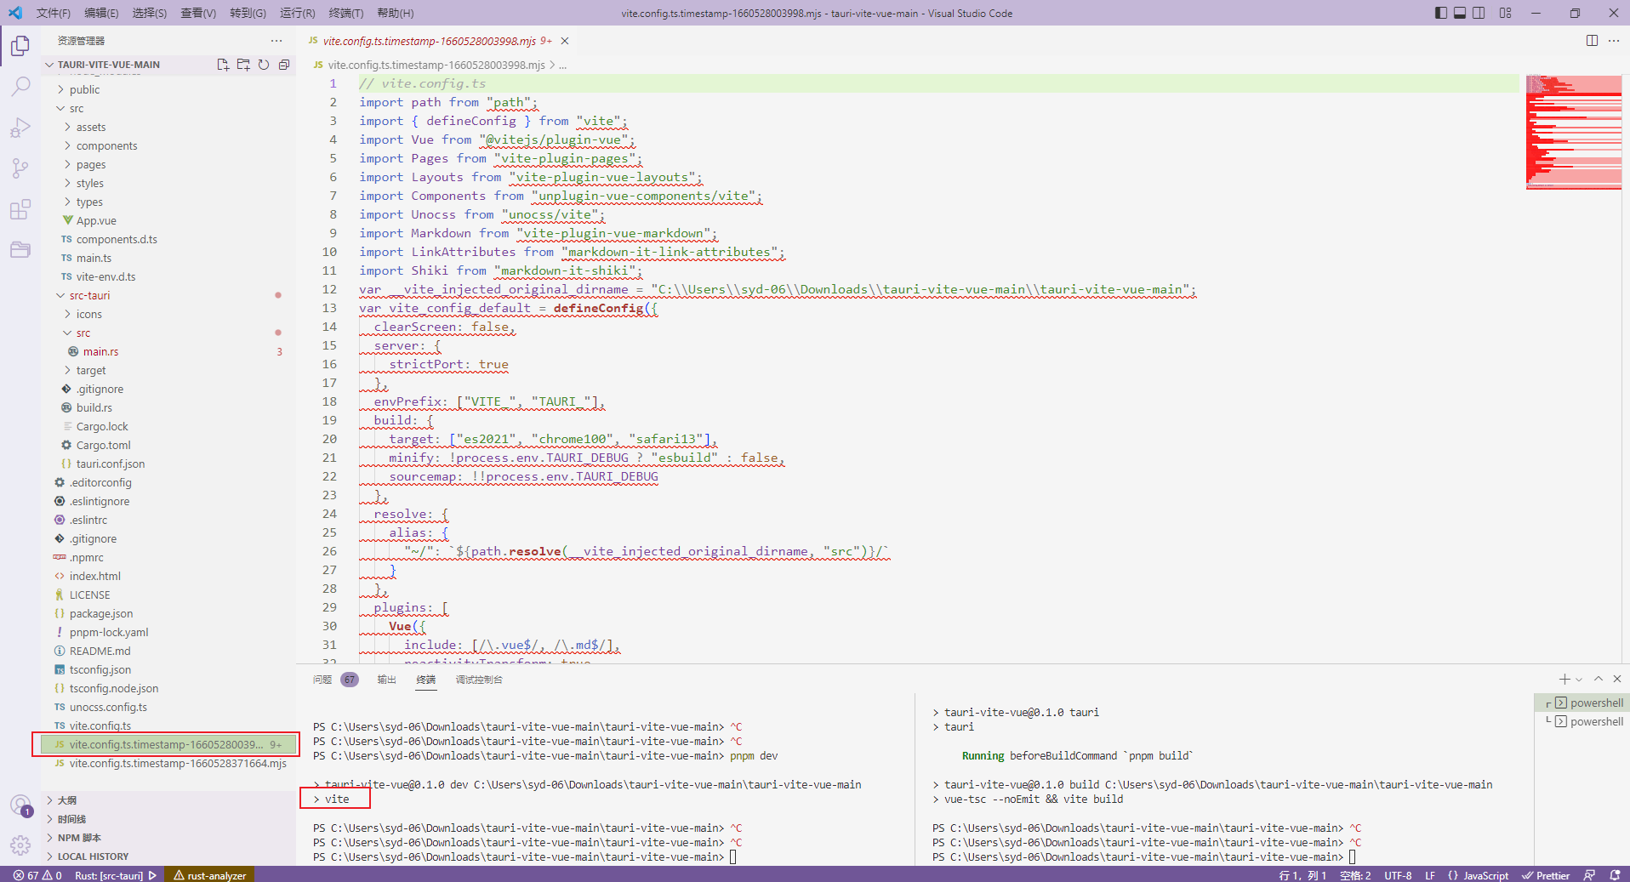
Task: Open Cargo.toml file
Action: (168, 445)
